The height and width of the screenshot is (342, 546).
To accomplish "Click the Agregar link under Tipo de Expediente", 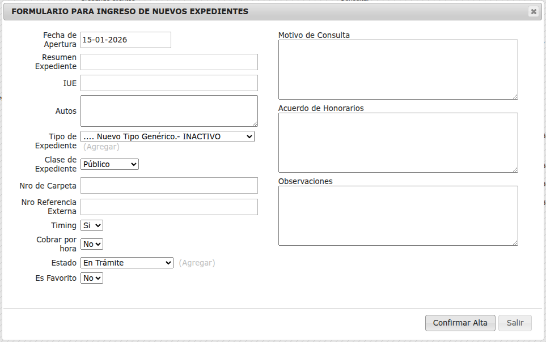I will [101, 147].
